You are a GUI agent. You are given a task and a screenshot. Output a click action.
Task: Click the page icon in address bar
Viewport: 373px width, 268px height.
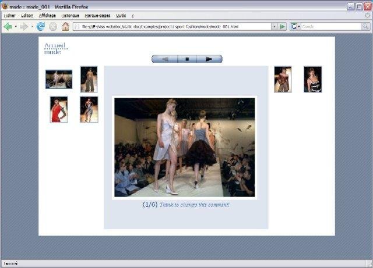pos(77,27)
